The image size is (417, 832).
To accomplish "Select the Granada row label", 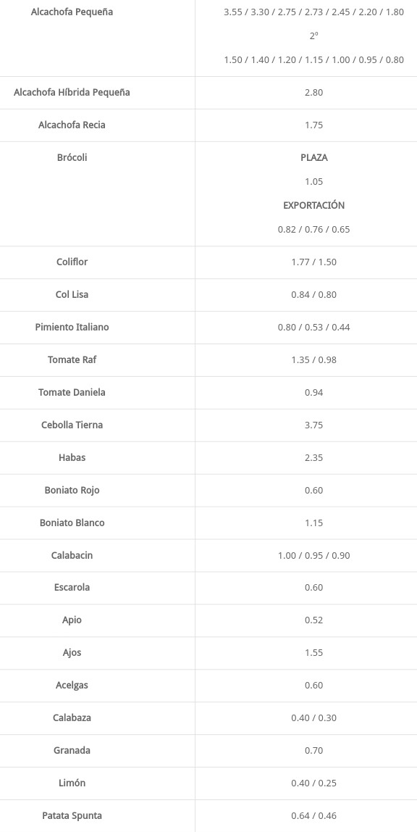I will [72, 750].
